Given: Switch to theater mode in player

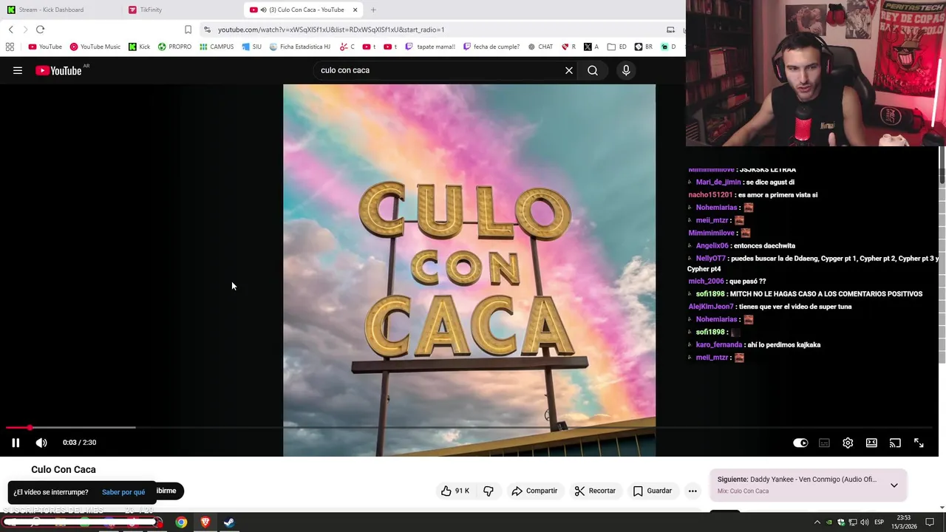Looking at the screenshot, I should (871, 443).
